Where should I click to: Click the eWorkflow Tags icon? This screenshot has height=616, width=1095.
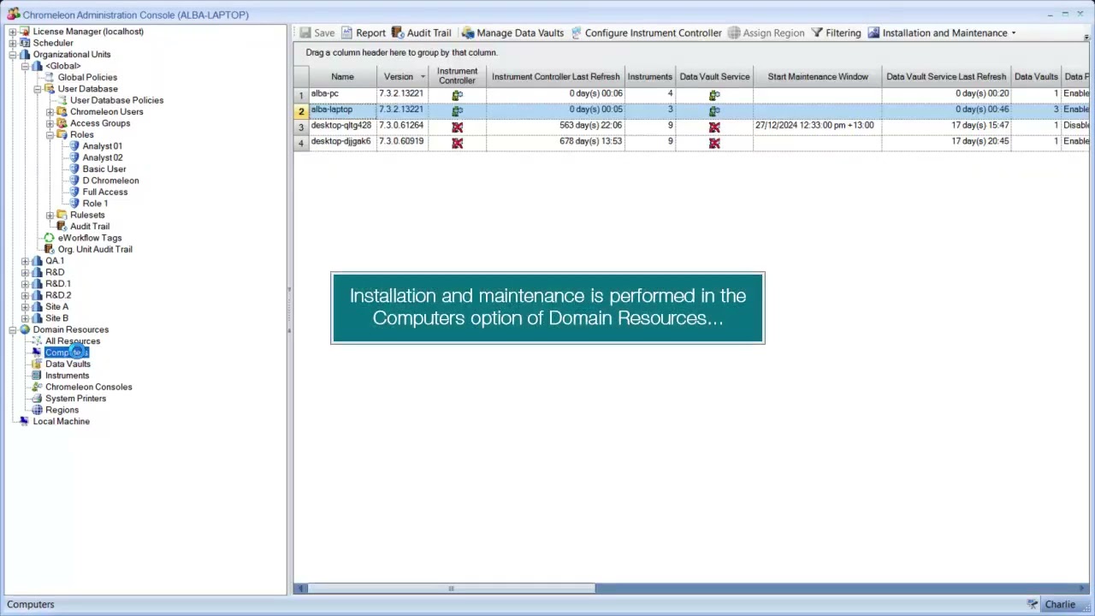pos(49,238)
